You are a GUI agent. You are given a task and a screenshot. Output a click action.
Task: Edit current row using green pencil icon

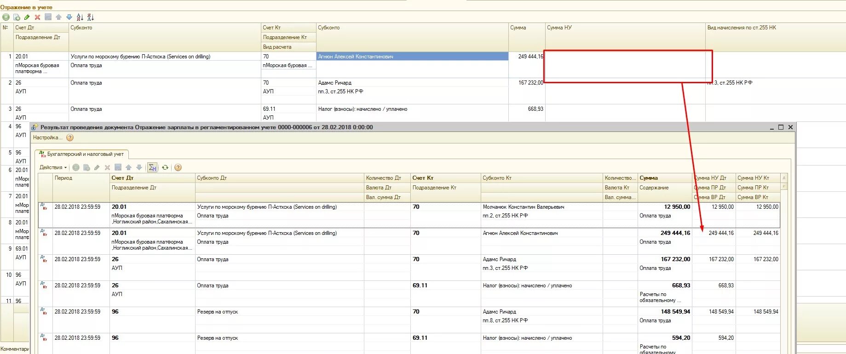[x=27, y=17]
